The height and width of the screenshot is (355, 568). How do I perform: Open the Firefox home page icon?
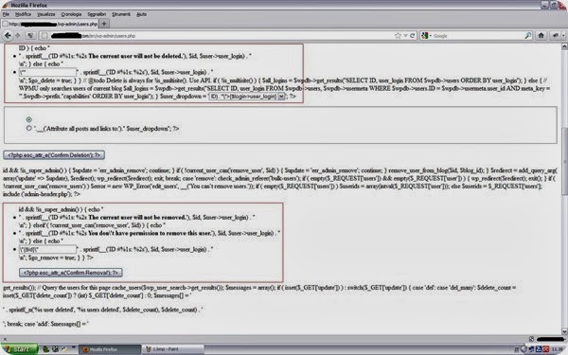pyautogui.click(x=541, y=36)
